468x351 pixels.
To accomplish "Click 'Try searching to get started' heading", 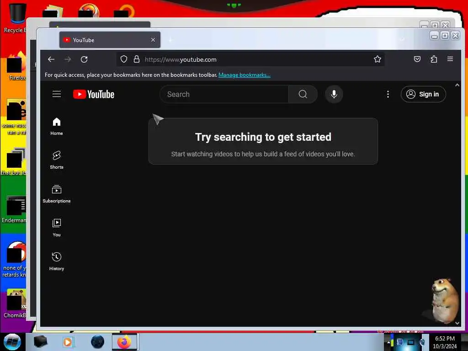I will pyautogui.click(x=263, y=137).
